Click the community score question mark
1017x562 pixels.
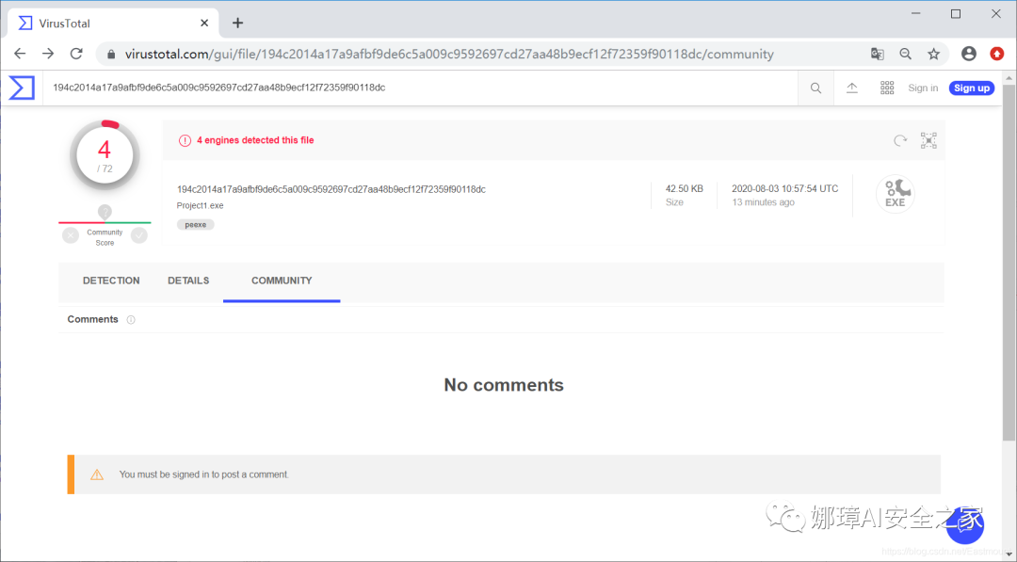pyautogui.click(x=105, y=211)
